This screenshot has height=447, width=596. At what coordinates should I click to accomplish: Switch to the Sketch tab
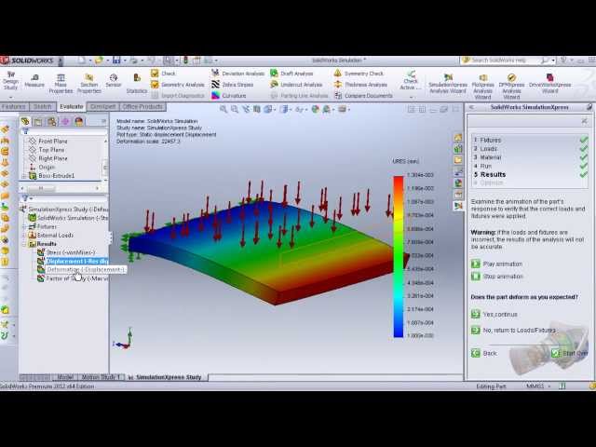click(x=42, y=107)
